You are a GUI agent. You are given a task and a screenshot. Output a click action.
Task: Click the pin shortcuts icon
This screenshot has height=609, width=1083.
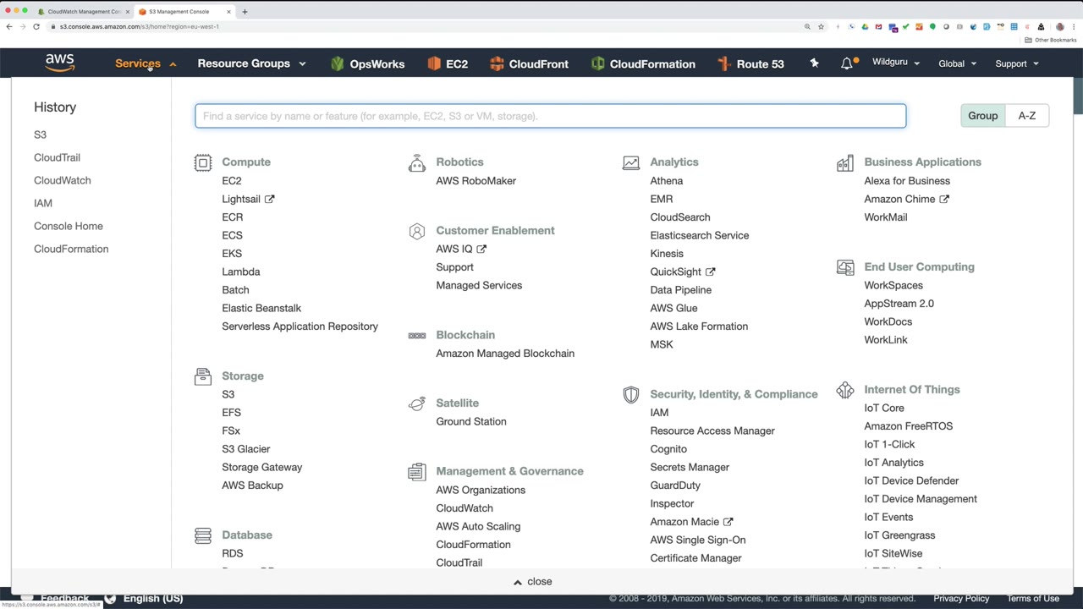(814, 63)
